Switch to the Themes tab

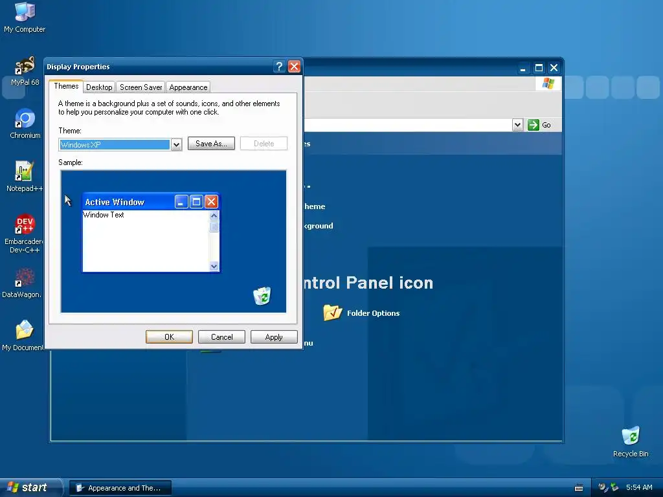[x=66, y=86]
